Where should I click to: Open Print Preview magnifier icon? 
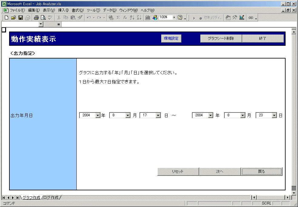tap(43, 18)
